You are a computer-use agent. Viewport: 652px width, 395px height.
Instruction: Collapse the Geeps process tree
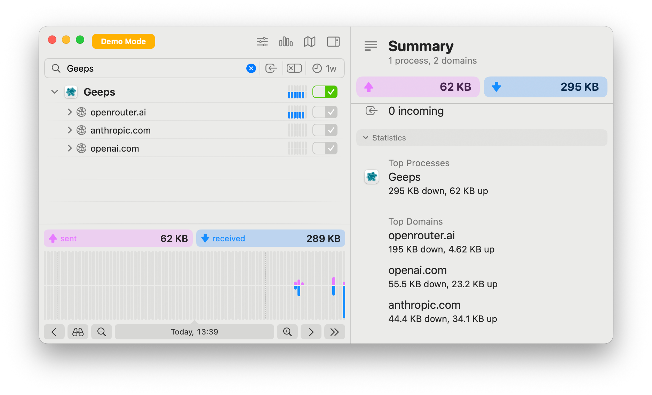pyautogui.click(x=55, y=92)
